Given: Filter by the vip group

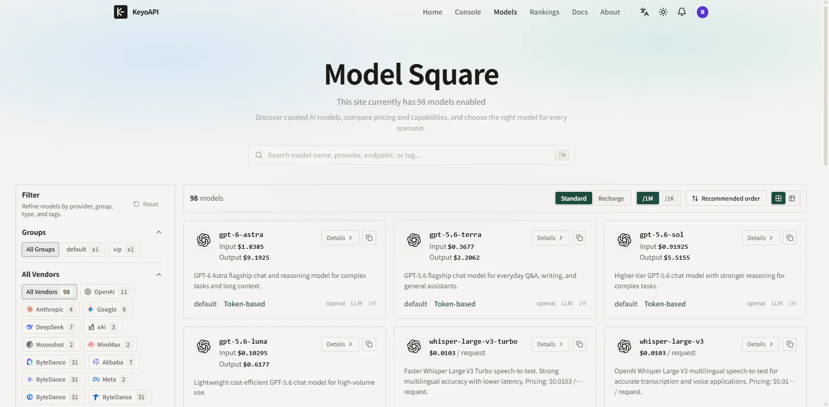Looking at the screenshot, I should 124,249.
